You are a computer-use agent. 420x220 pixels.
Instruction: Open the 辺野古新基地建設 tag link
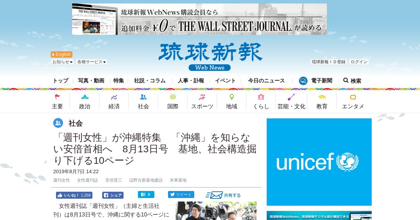(x=146, y=180)
